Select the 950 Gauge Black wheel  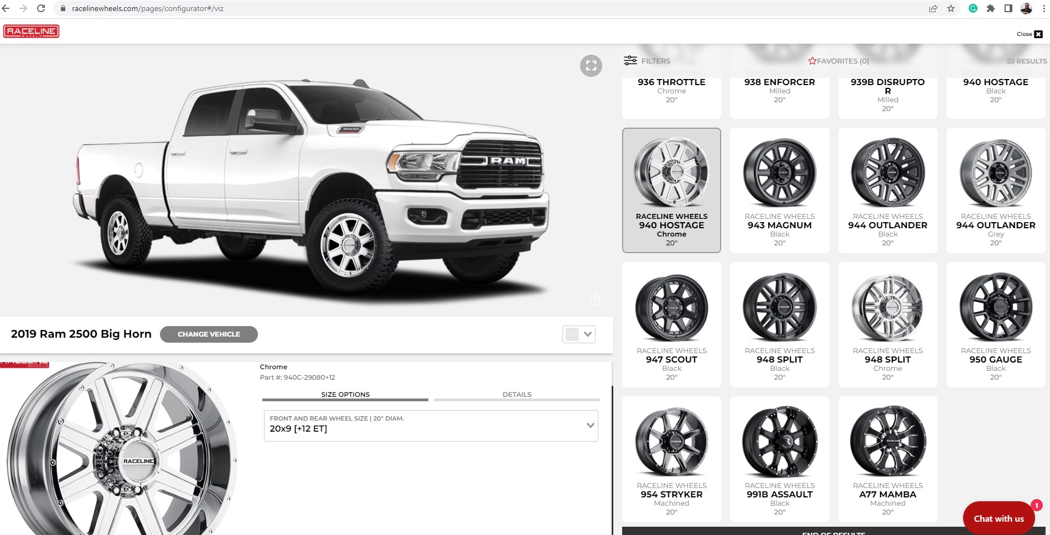[996, 324]
